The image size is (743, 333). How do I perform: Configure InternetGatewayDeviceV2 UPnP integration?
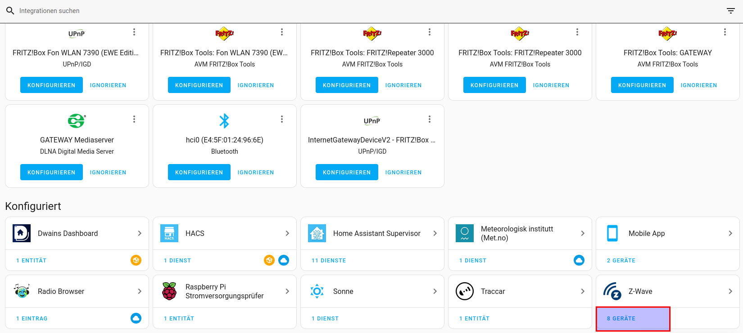click(347, 172)
